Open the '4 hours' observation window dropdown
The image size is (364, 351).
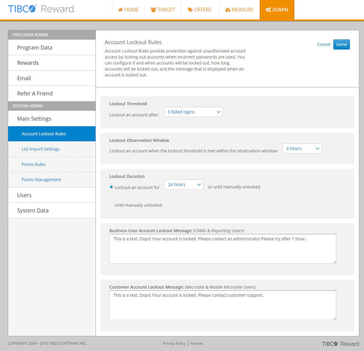pos(302,148)
